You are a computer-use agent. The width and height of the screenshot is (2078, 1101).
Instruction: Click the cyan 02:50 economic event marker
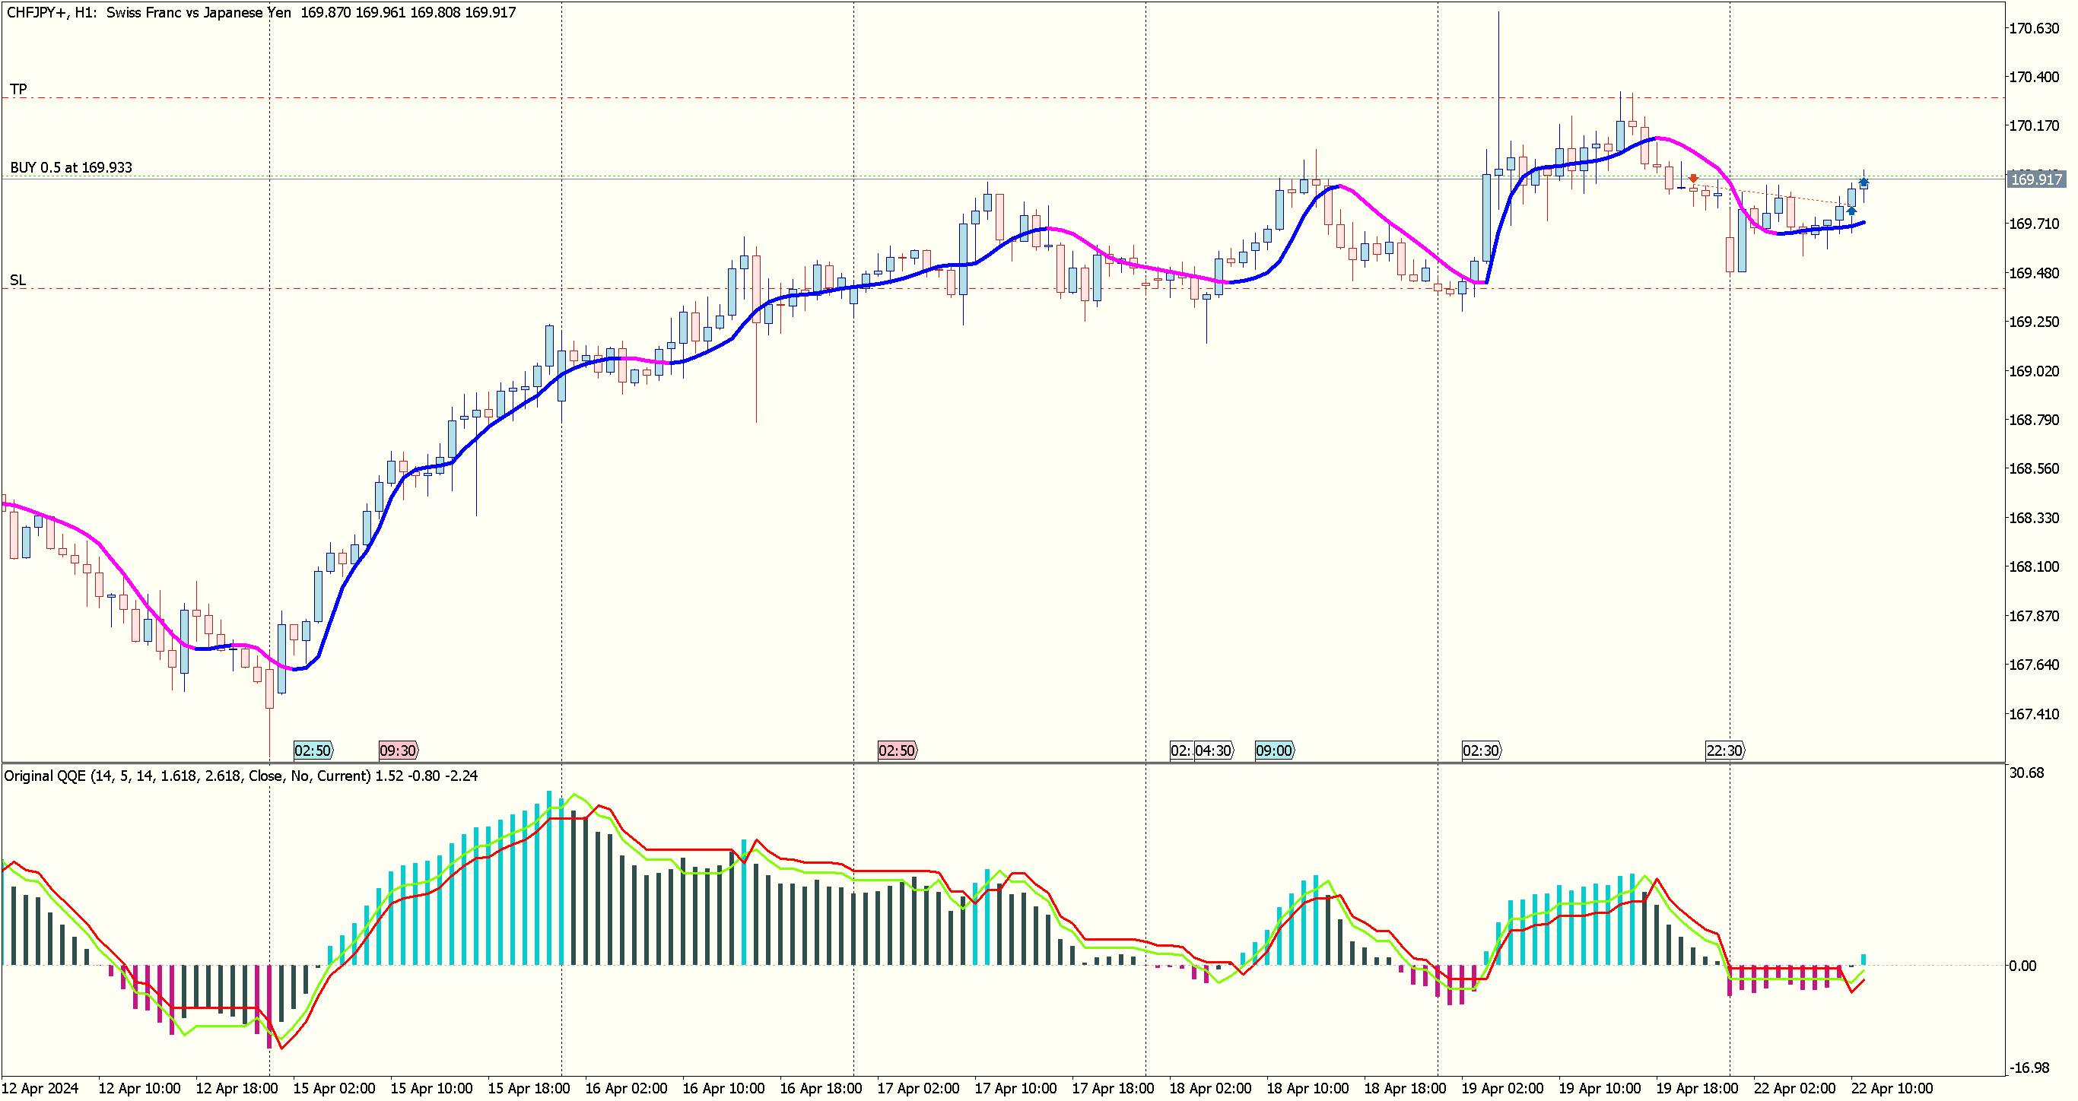point(312,751)
